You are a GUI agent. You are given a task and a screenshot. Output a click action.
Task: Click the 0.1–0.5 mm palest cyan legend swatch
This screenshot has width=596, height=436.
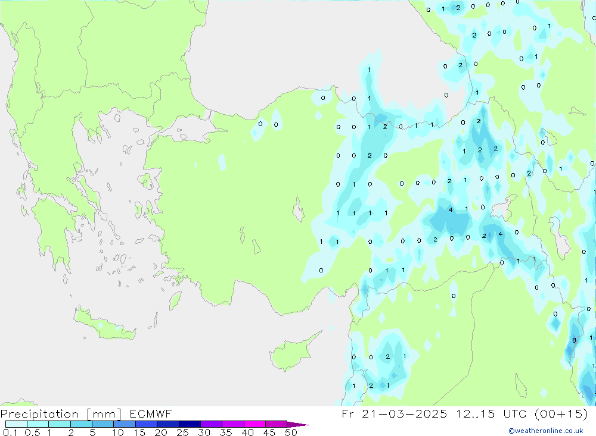point(16,424)
